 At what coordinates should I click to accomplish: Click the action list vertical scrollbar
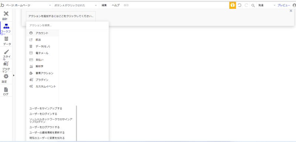(x=77, y=123)
